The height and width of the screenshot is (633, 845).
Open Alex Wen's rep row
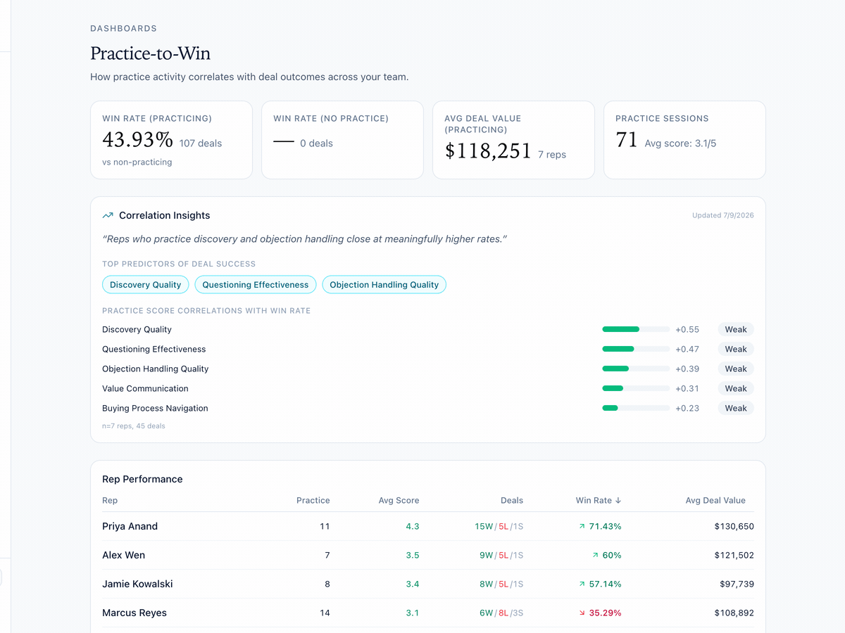(428, 555)
